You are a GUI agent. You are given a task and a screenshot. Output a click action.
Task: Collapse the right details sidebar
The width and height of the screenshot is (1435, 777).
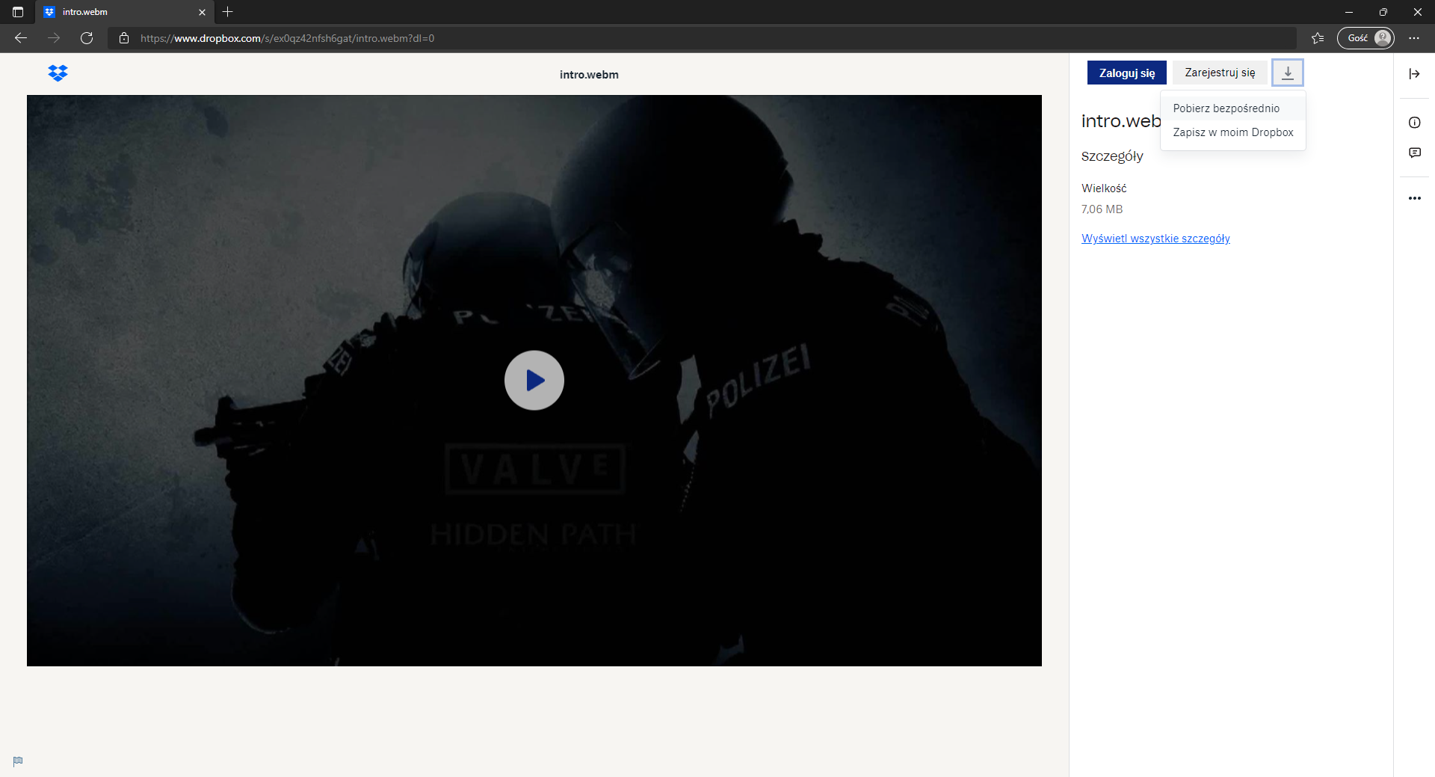pyautogui.click(x=1414, y=73)
